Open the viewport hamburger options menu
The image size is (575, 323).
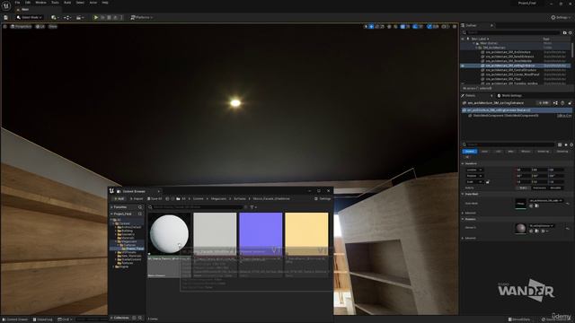5,26
